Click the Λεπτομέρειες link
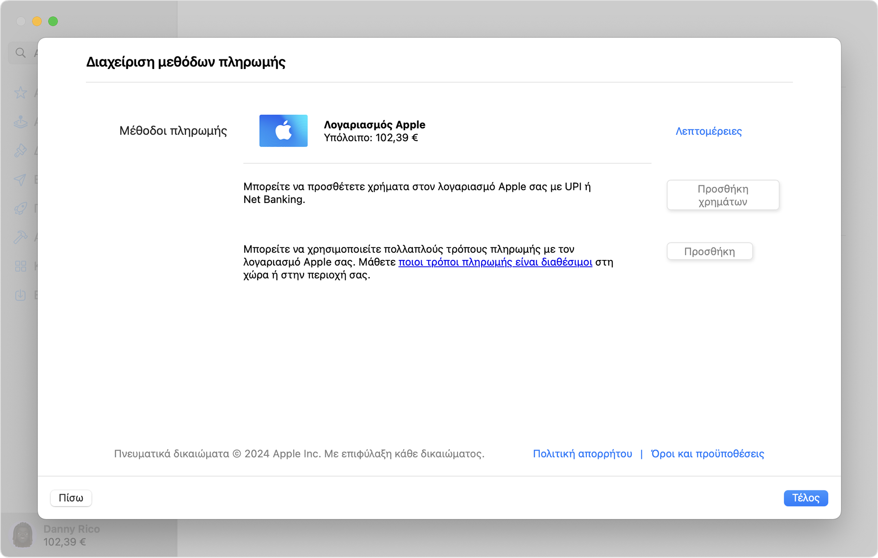The height and width of the screenshot is (558, 878). 708,131
